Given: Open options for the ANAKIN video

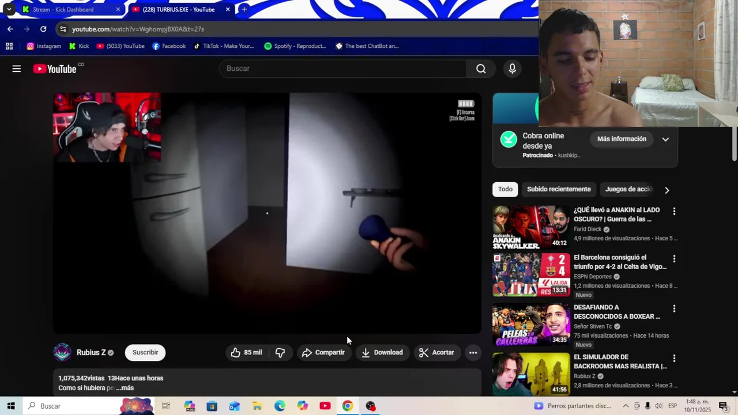Looking at the screenshot, I should pyautogui.click(x=674, y=212).
